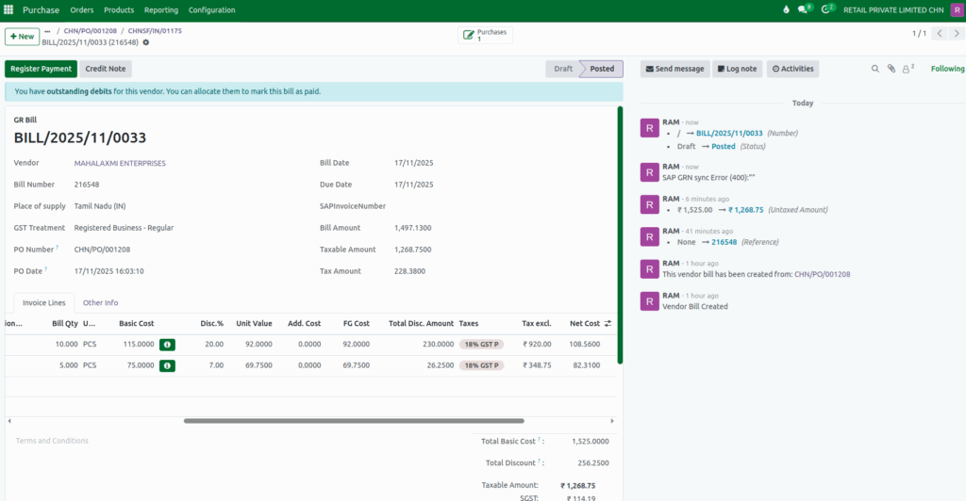Click the Terms and Conditions field

[x=52, y=441]
